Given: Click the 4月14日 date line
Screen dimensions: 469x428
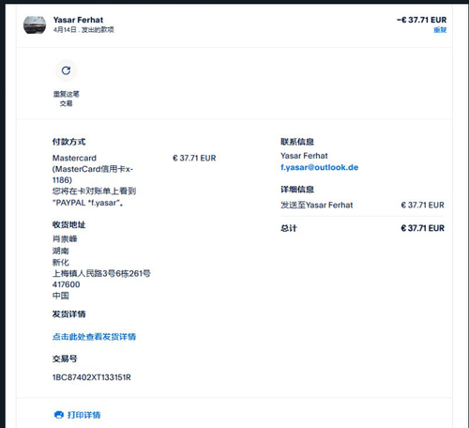Looking at the screenshot, I should [x=83, y=30].
